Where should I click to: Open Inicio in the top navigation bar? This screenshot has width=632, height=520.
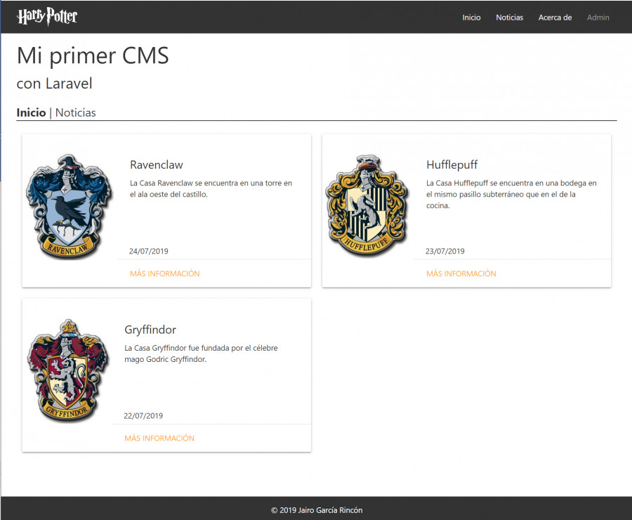(x=471, y=18)
